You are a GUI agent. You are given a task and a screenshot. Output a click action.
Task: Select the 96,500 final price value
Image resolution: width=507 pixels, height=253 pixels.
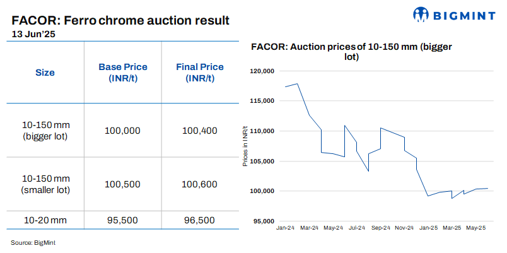199,220
